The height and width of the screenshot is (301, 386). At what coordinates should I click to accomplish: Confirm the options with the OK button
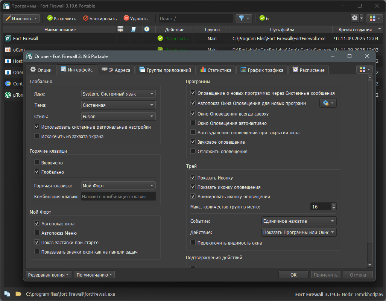pos(293,275)
